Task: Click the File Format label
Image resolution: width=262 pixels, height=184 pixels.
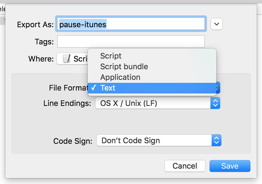Action: [x=68, y=88]
